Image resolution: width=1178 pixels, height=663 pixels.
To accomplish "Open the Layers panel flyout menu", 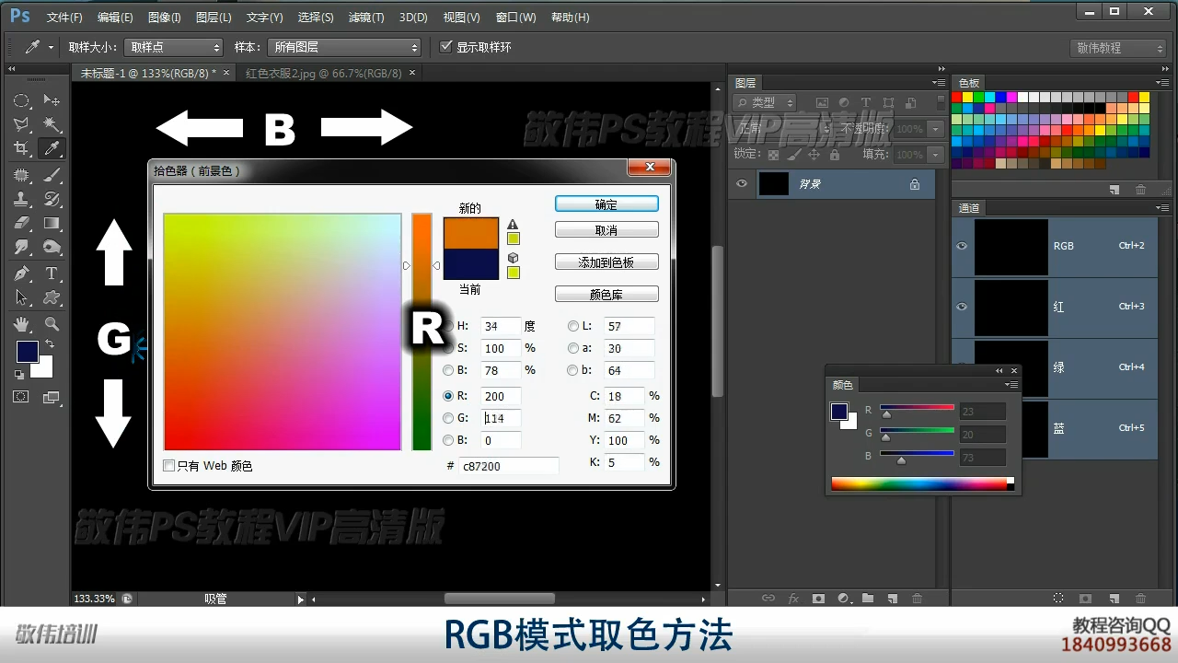I will 938,83.
